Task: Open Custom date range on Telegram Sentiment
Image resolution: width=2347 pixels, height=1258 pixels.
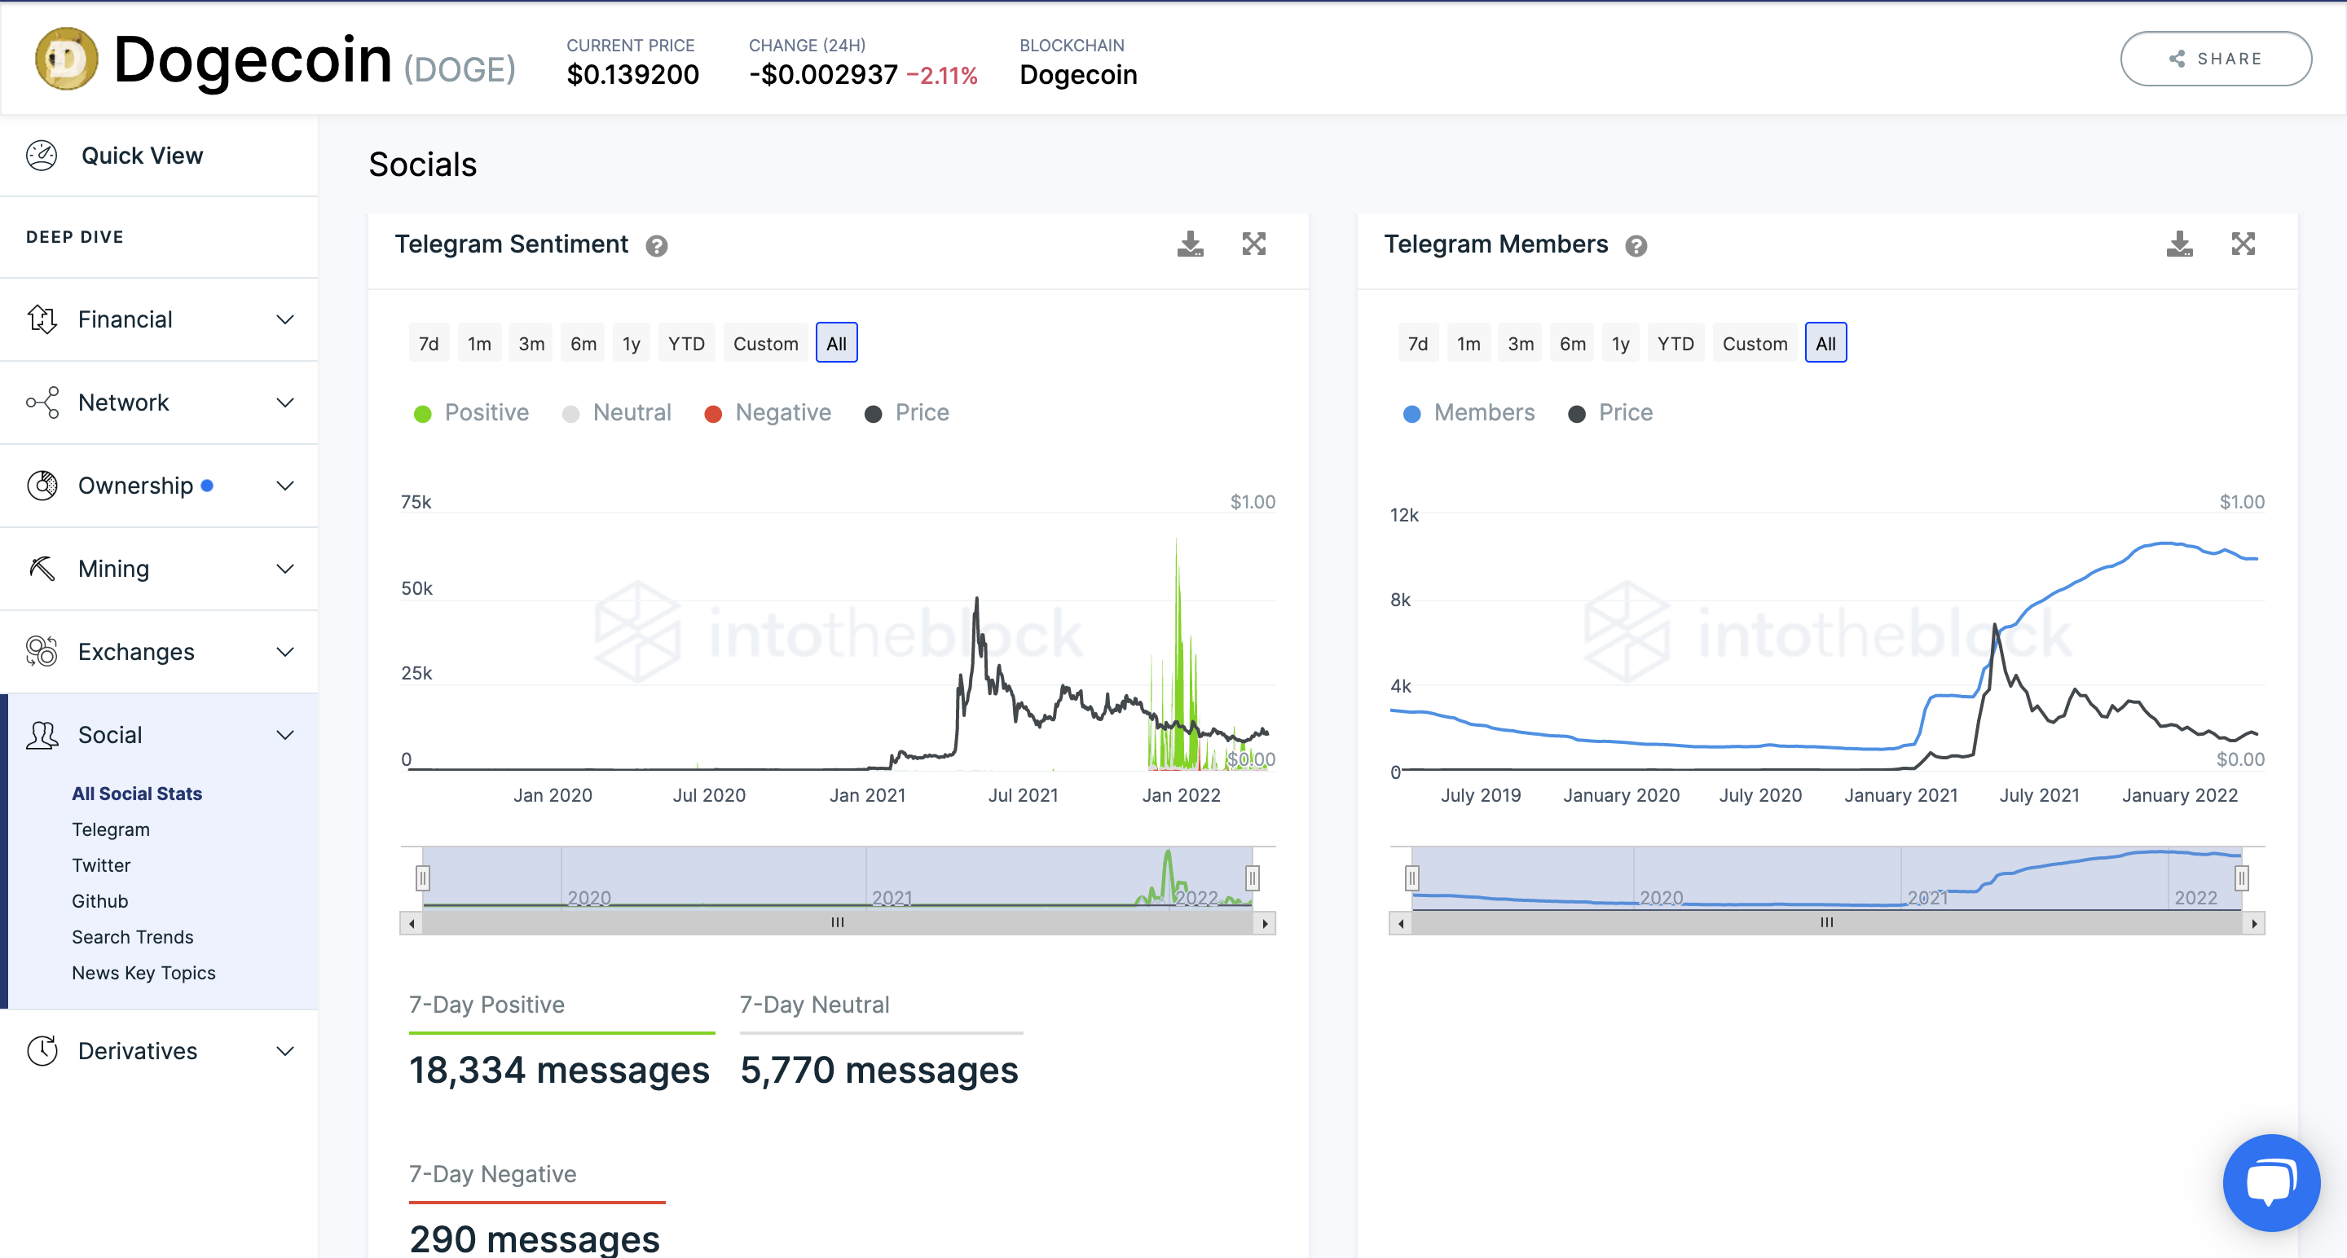Action: click(765, 343)
